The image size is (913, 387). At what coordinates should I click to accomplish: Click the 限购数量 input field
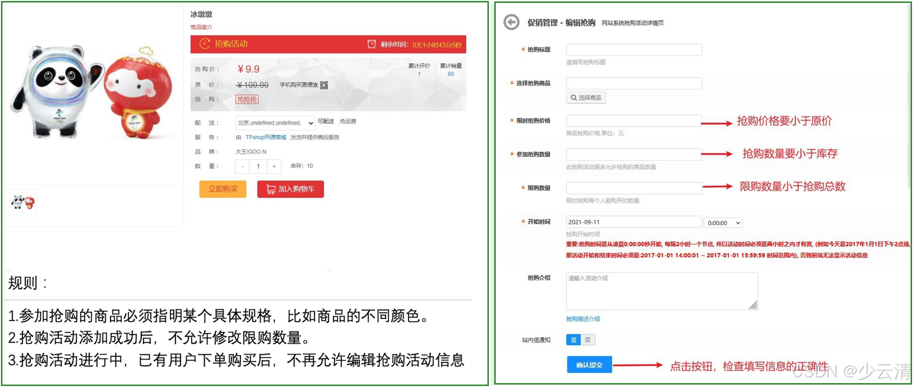[x=634, y=188]
